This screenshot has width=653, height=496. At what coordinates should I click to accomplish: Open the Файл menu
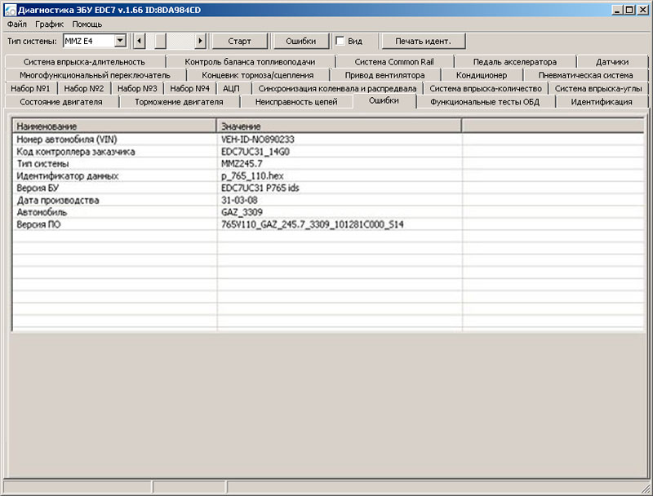pyautogui.click(x=16, y=24)
